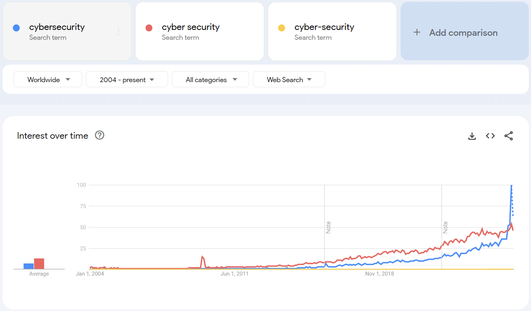Open the Worldwide region dropdown
This screenshot has height=311, width=531.
(x=48, y=79)
